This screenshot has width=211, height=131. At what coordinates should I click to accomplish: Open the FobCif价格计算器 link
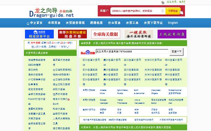tap(37, 101)
